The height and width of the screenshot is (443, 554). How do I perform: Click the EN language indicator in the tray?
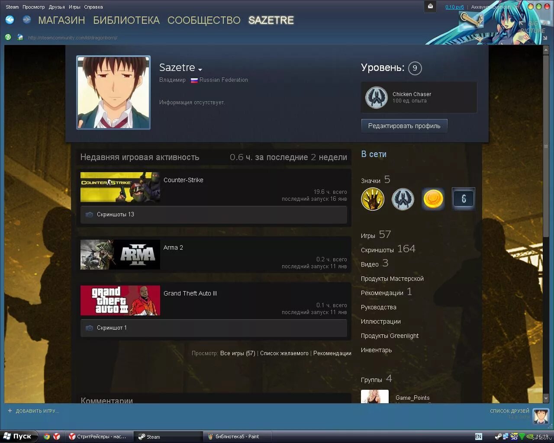[x=478, y=437]
